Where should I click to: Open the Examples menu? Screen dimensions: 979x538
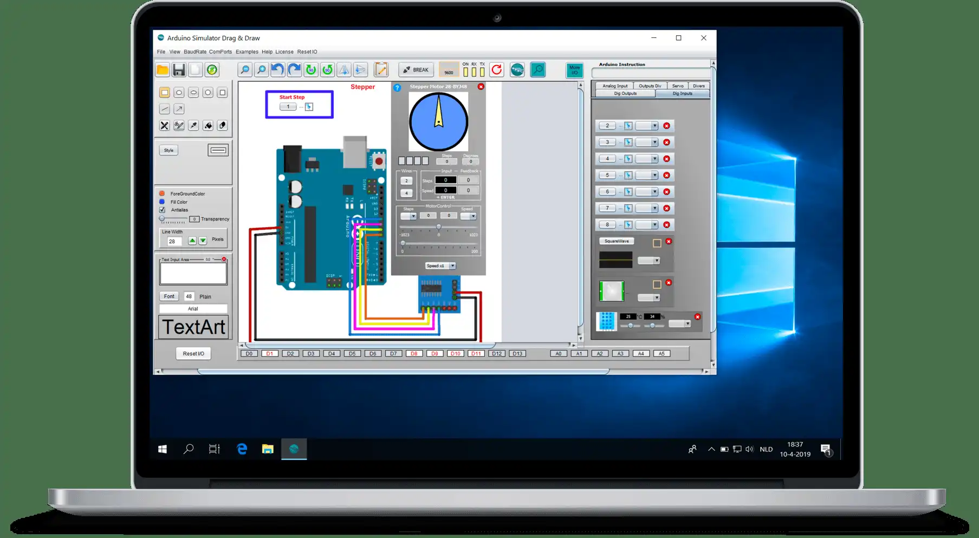pyautogui.click(x=247, y=52)
